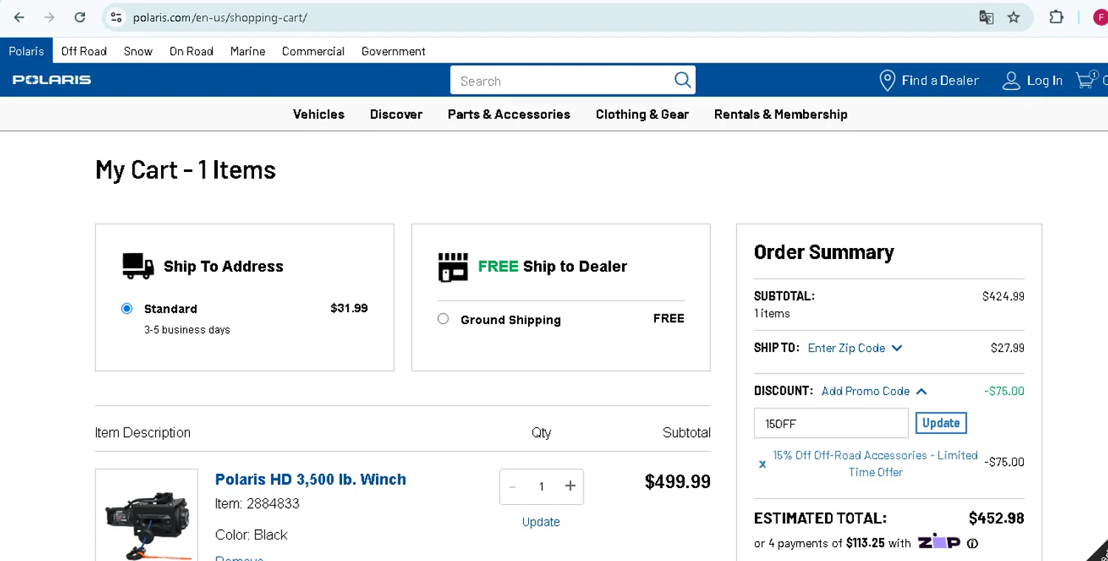Click the Find a Dealer location pin

tap(887, 80)
